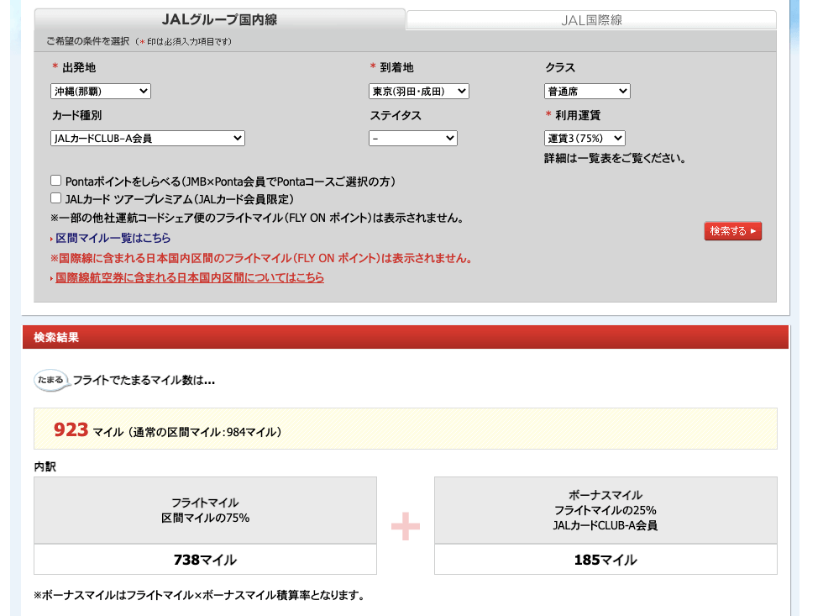Click the red ※国際線に含まれる日本国内区間 notice
Viewport: 823px width, 616px height.
261,258
